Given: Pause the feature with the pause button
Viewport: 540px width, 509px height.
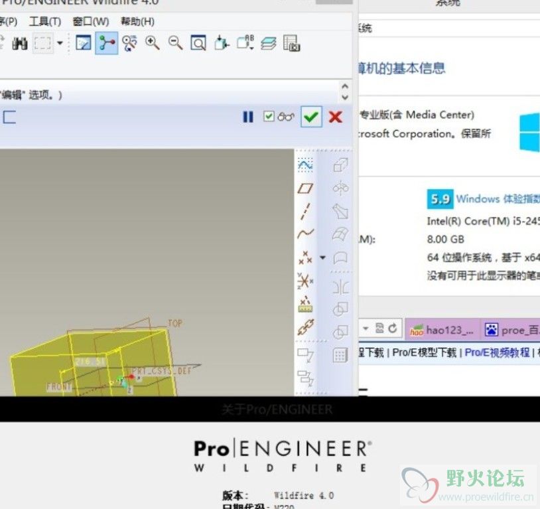Looking at the screenshot, I should (x=248, y=117).
